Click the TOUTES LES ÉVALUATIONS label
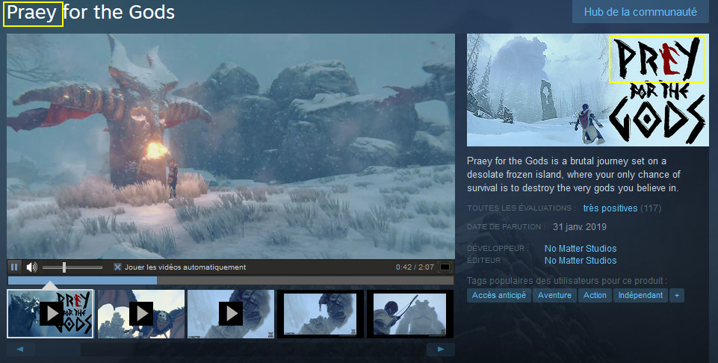718x363 pixels. (x=521, y=208)
